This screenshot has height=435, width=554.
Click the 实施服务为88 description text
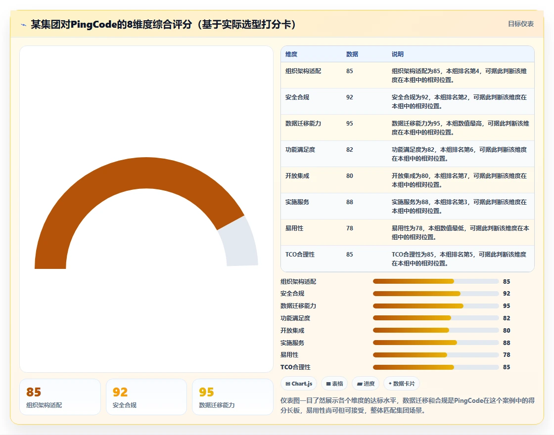pyautogui.click(x=459, y=207)
